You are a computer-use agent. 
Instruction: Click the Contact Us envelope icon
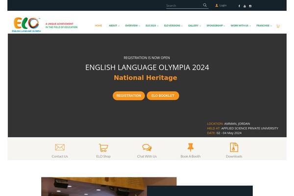(60, 147)
